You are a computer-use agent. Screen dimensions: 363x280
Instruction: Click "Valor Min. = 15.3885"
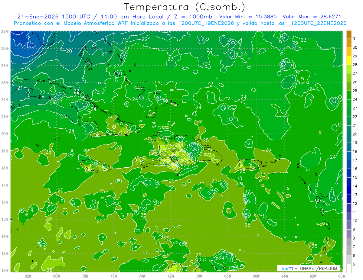point(249,17)
